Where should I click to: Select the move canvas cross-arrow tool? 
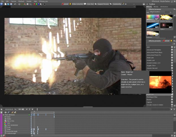(x=19, y=4)
